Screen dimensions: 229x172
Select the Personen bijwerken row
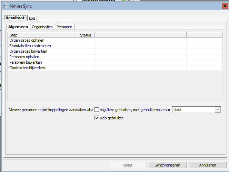tap(116, 63)
